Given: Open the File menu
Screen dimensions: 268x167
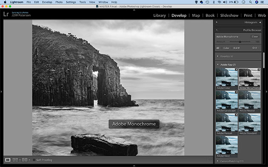Looking at the screenshot, I should coord(29,2).
